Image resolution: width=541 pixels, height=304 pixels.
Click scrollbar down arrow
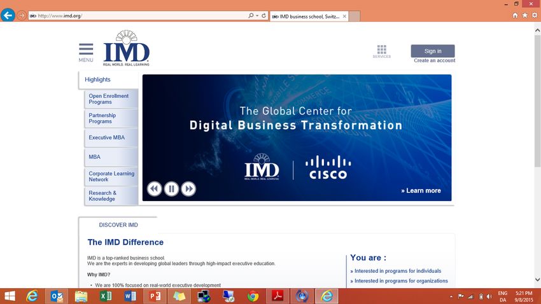tap(538, 280)
